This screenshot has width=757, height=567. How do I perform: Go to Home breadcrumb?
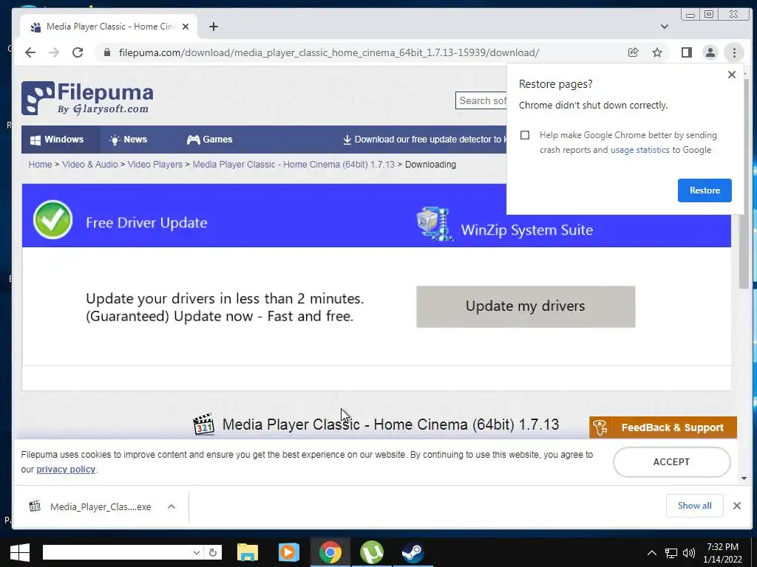(x=40, y=165)
